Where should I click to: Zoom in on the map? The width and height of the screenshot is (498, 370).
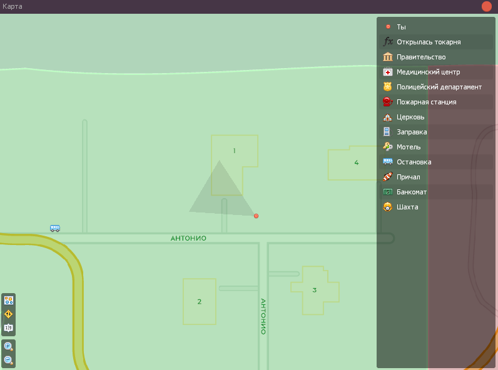coord(9,346)
